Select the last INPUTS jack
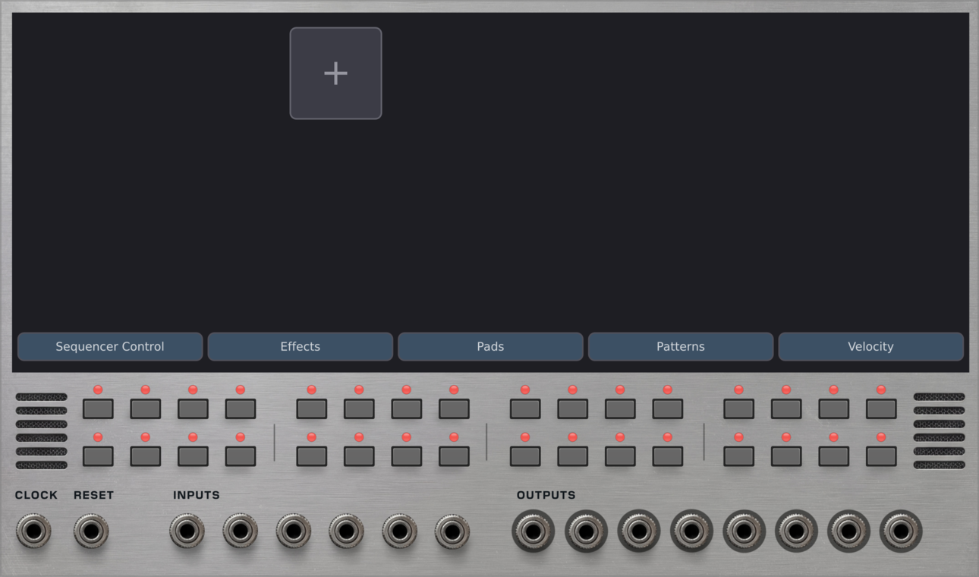The width and height of the screenshot is (979, 577). click(452, 531)
